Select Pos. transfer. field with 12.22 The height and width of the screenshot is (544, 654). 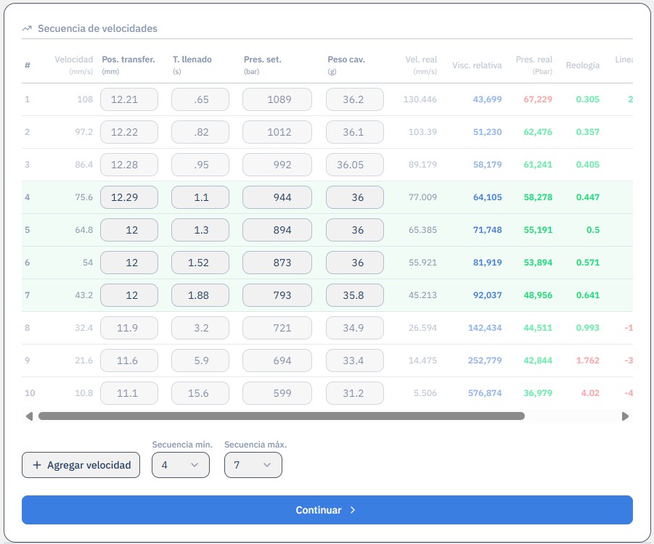coord(129,132)
